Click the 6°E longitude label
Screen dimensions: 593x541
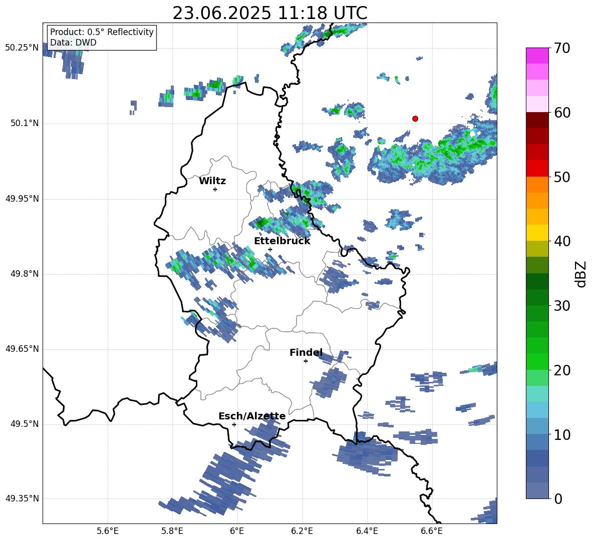click(237, 531)
